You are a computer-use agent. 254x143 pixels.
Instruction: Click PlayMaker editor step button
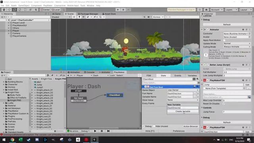coord(108,131)
